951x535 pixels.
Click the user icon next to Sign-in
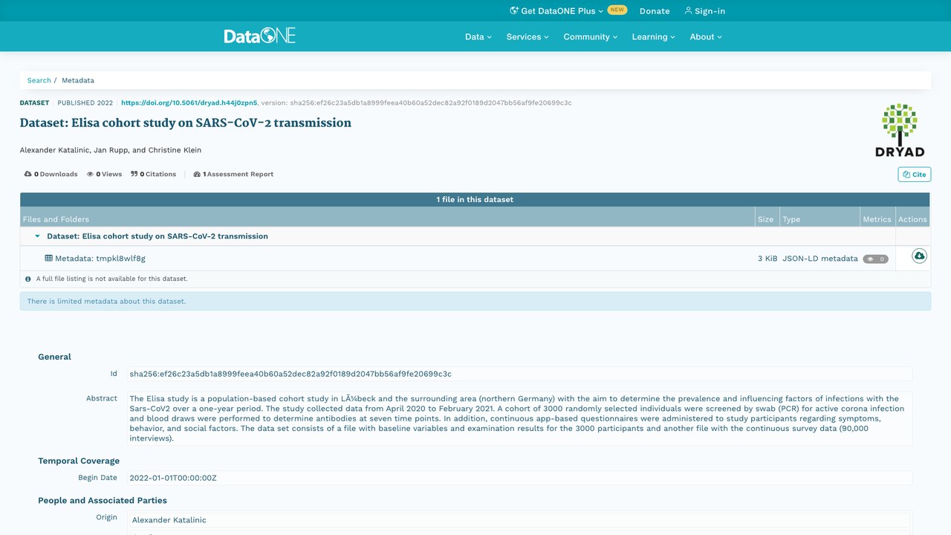pyautogui.click(x=688, y=10)
